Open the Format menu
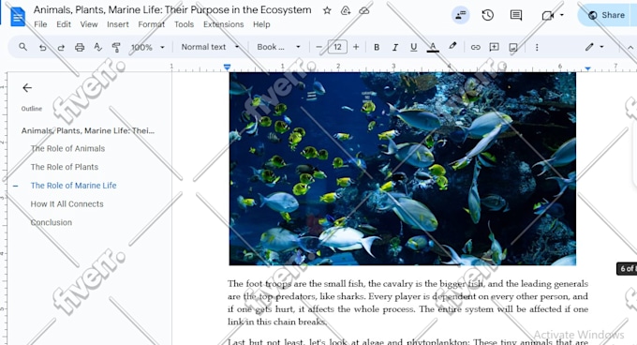 pos(151,24)
